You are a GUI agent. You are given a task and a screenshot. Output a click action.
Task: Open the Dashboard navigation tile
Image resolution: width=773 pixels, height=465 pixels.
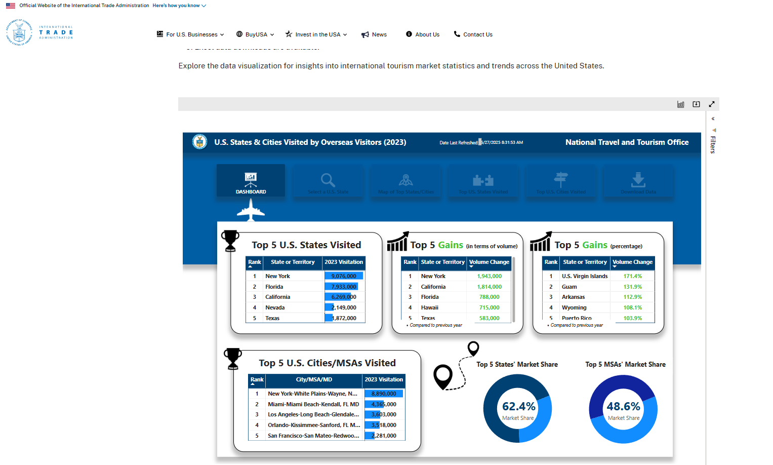click(251, 181)
